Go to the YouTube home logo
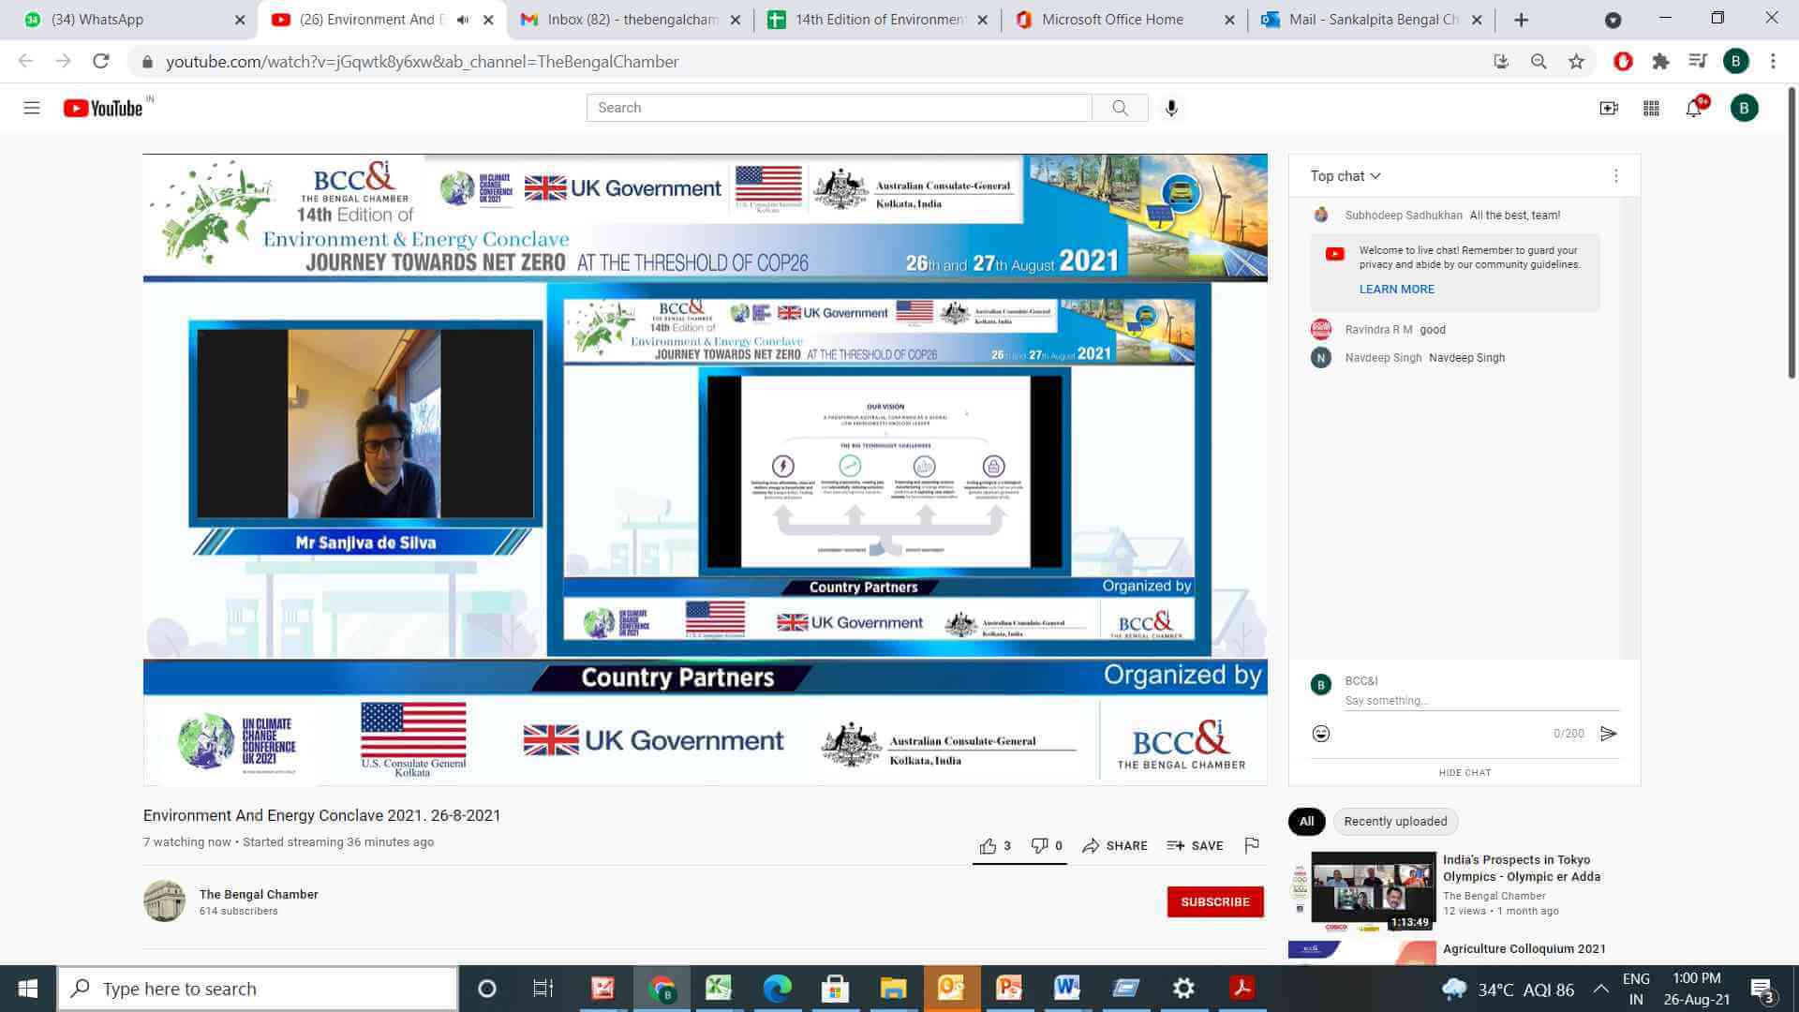1799x1012 pixels. pyautogui.click(x=103, y=108)
